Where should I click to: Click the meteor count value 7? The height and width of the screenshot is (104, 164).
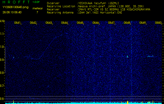(37, 12)
